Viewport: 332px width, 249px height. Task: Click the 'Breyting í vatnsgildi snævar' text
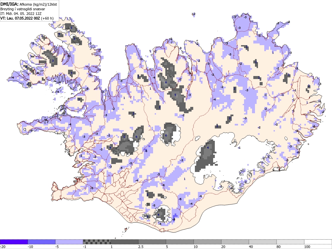23,9
